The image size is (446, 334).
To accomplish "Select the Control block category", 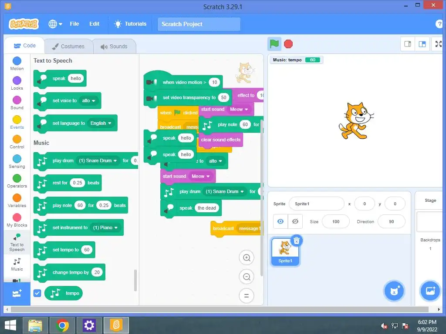I will [x=17, y=142].
